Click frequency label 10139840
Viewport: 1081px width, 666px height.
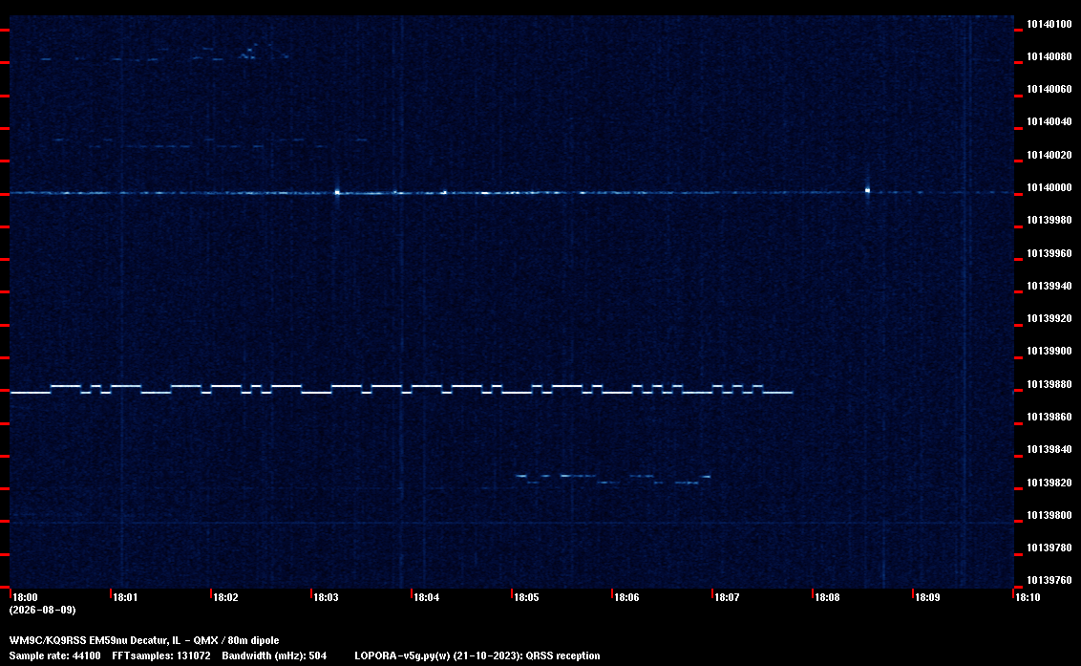[x=1049, y=449]
